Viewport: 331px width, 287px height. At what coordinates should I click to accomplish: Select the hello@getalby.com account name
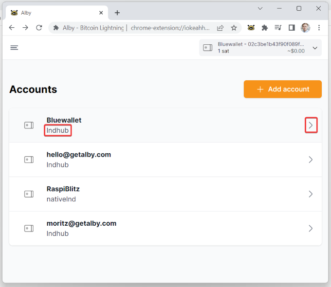(79, 155)
